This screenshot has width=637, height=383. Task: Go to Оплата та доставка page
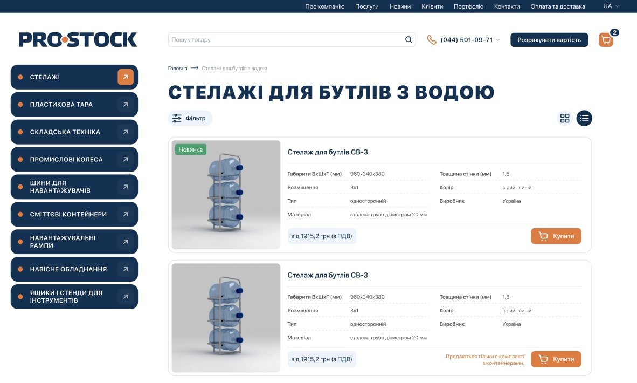point(557,6)
